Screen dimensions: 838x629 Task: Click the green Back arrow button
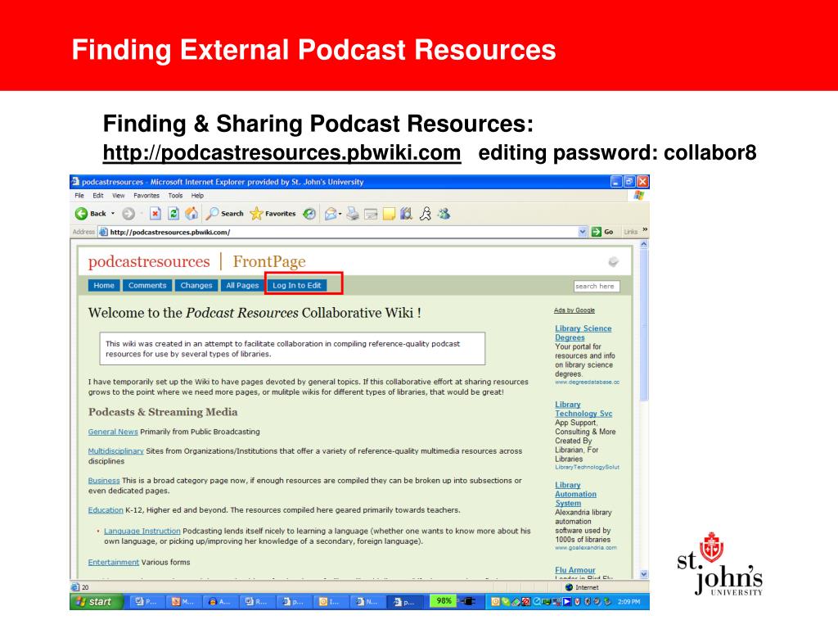coord(81,214)
